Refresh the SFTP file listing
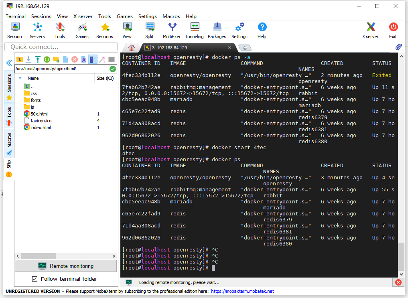The image size is (408, 298). click(x=47, y=59)
